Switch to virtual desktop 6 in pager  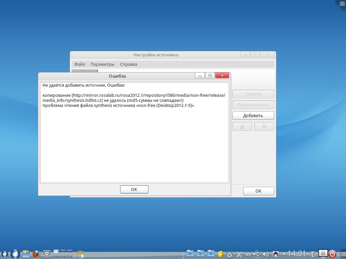click(69, 257)
